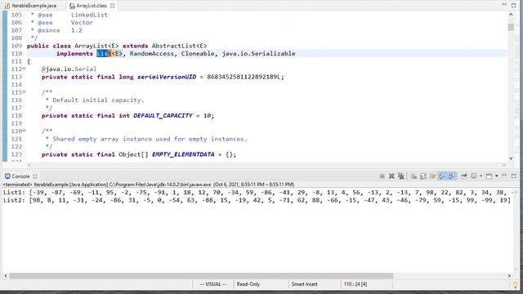Image resolution: width=523 pixels, height=294 pixels.
Task: Click line number 118 in gutter
Action: (16, 116)
